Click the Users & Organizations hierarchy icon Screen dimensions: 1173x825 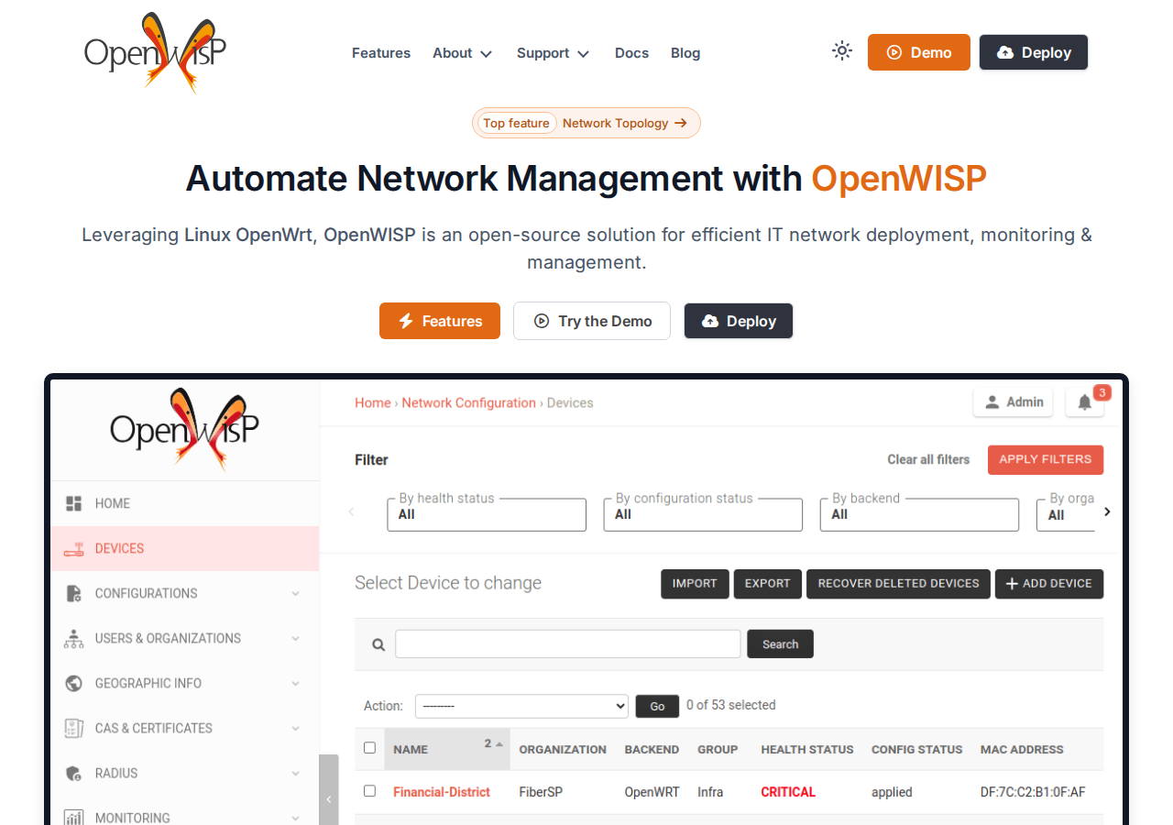(x=74, y=638)
